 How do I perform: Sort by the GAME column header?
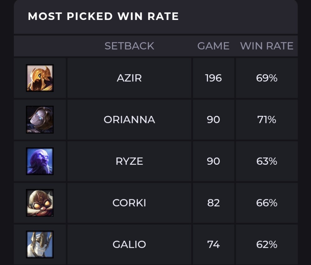[x=213, y=46]
